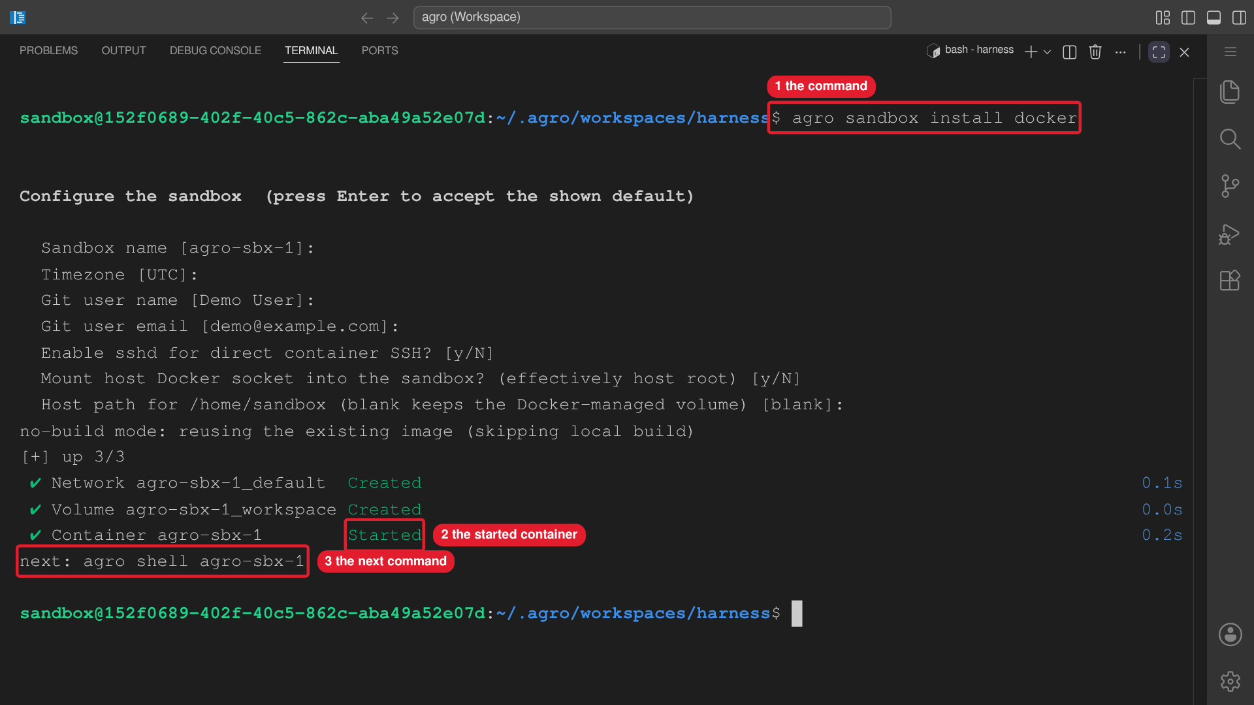The width and height of the screenshot is (1254, 705).
Task: Open the Run and Debug view
Action: [x=1230, y=234]
